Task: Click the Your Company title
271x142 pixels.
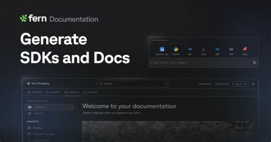Action: 40,84
